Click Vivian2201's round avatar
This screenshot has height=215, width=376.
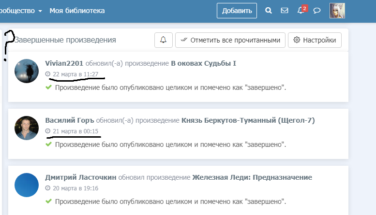point(27,71)
